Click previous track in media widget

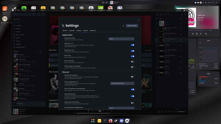[193, 34]
